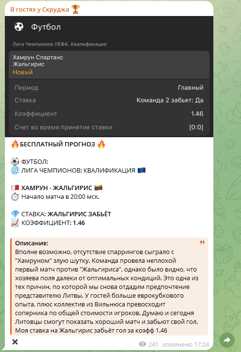Click the chart emoji beside КОЭФФИЦИЕНТ
This screenshot has width=241, height=352.
click(15, 223)
